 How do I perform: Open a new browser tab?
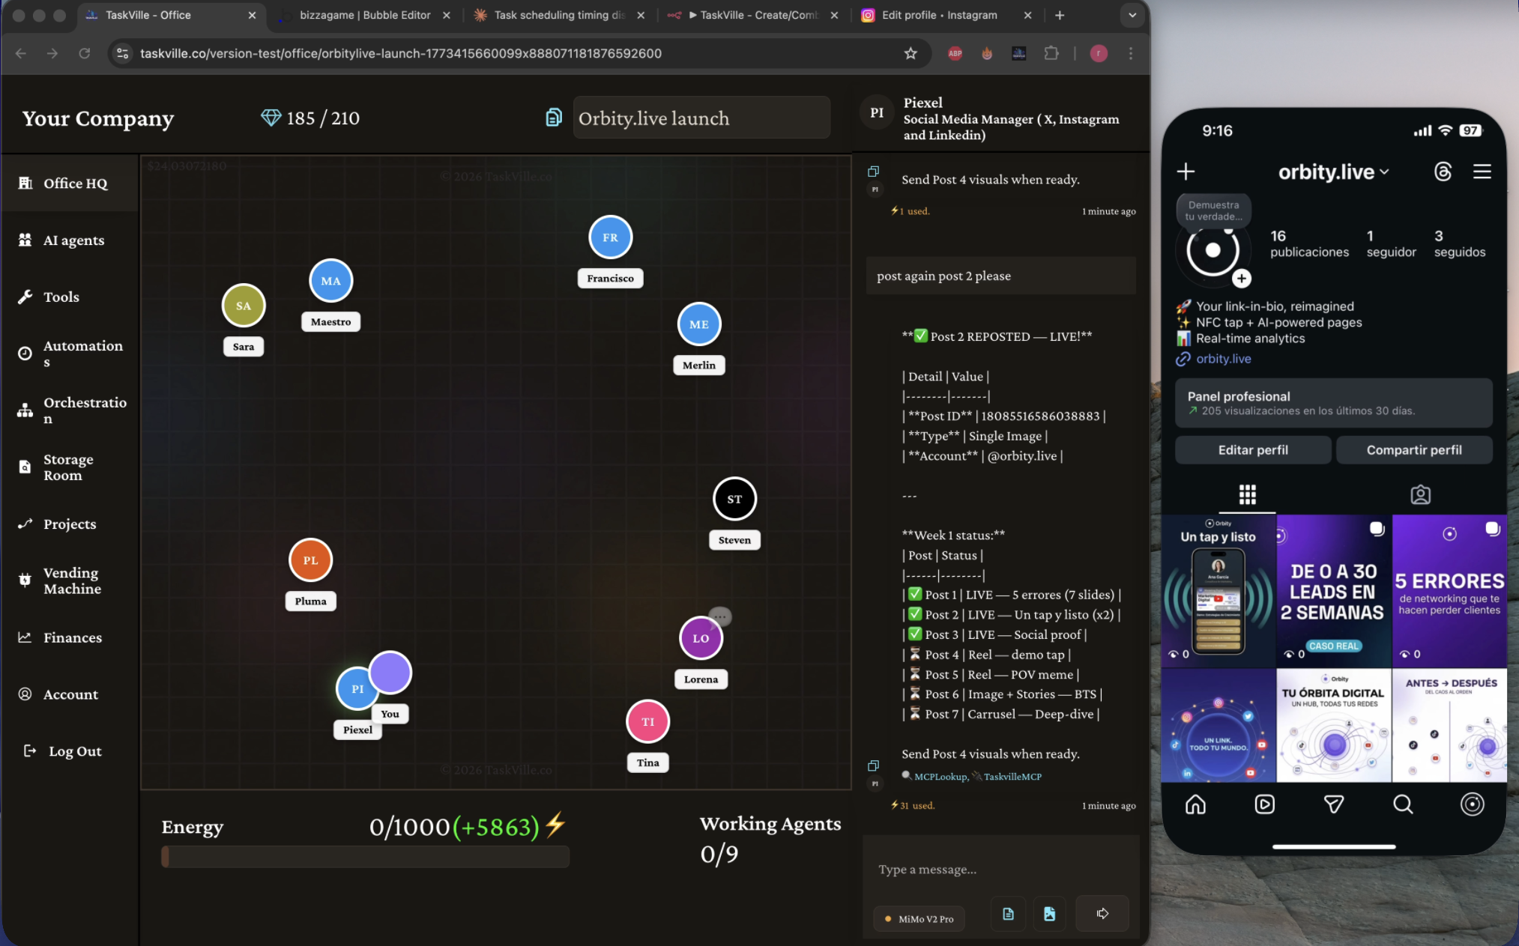tap(1060, 15)
